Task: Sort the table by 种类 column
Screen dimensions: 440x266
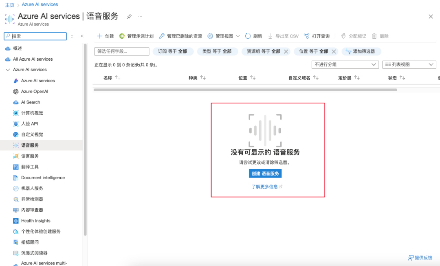Action: coord(197,78)
